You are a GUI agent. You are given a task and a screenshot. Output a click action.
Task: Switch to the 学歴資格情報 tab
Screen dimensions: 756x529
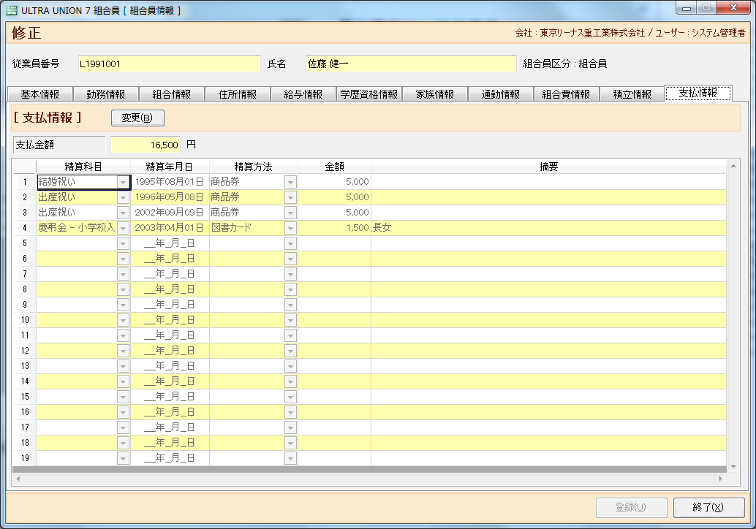[369, 94]
